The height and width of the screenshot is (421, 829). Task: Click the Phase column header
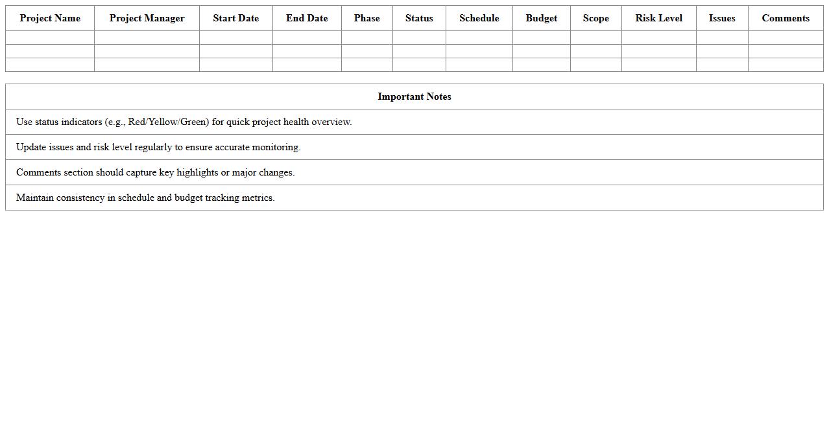pyautogui.click(x=366, y=18)
